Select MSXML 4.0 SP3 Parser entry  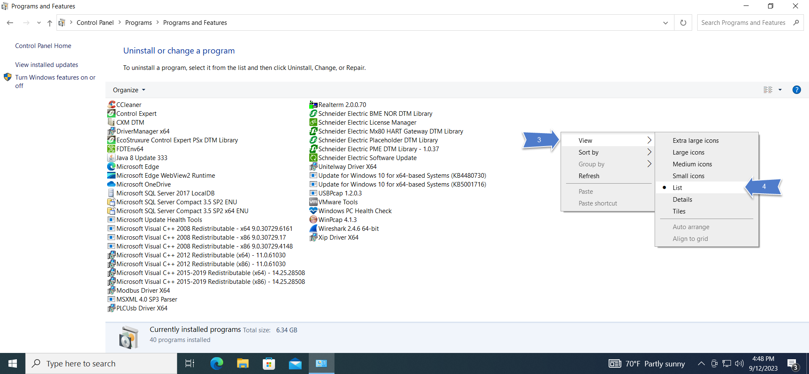(142, 299)
